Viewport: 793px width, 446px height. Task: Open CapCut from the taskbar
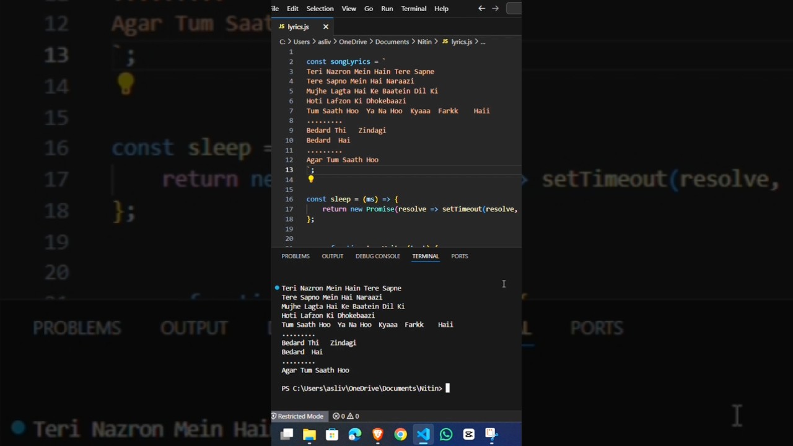point(468,435)
